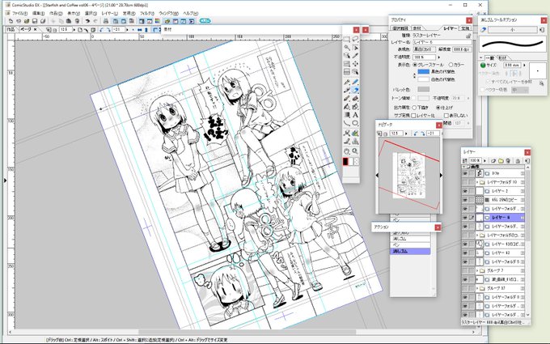Click the Save icon in main toolbar
The image size is (550, 344).
tap(35, 21)
